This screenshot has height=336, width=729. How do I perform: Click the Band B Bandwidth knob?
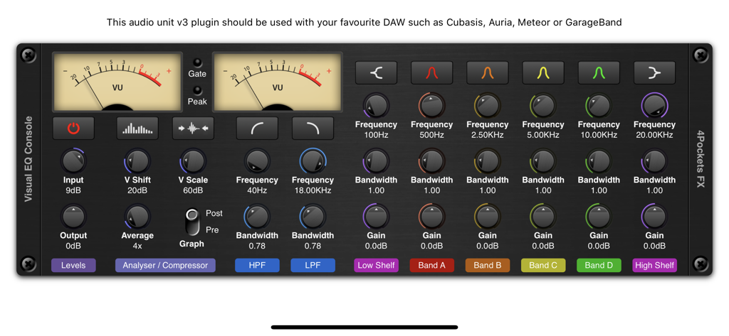(x=488, y=161)
